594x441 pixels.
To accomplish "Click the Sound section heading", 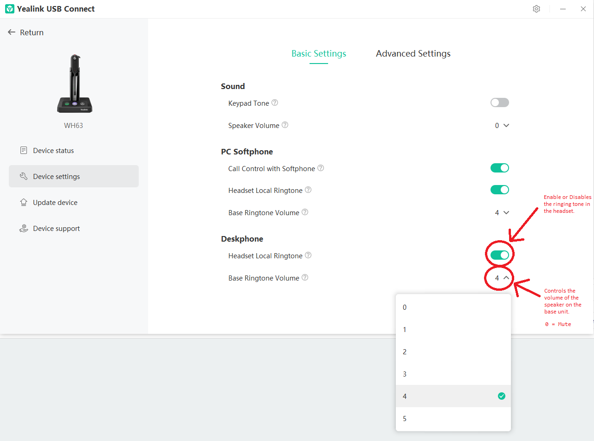I will click(233, 86).
